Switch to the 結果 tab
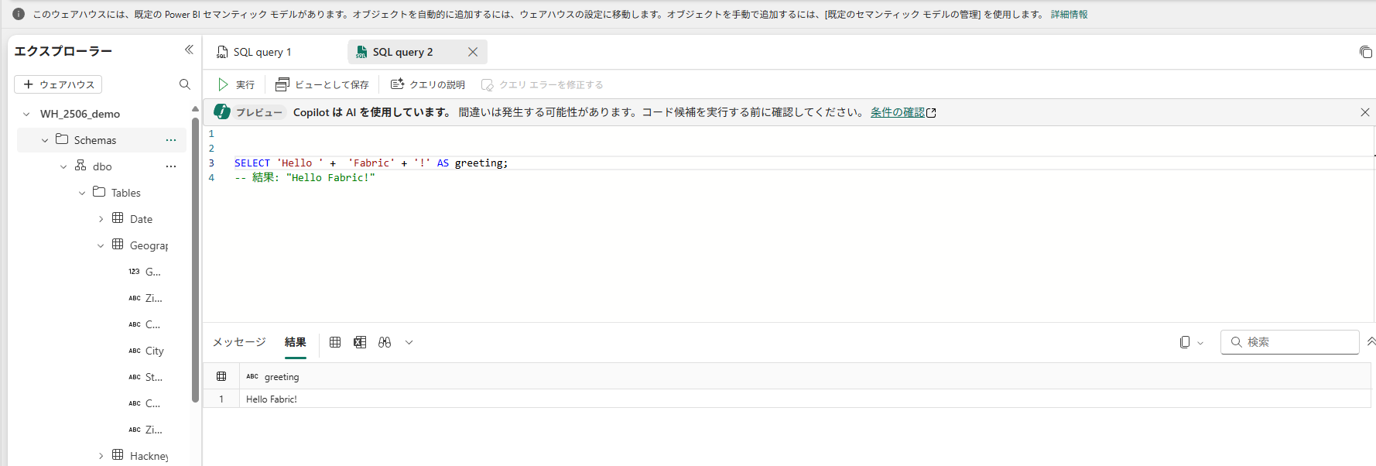1376x466 pixels. [296, 342]
